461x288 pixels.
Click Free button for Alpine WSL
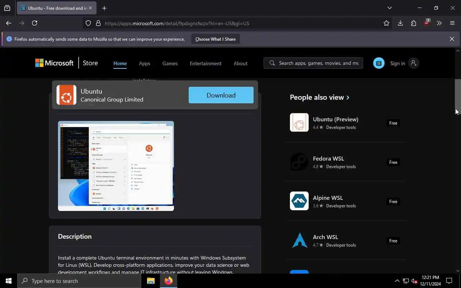(x=393, y=202)
